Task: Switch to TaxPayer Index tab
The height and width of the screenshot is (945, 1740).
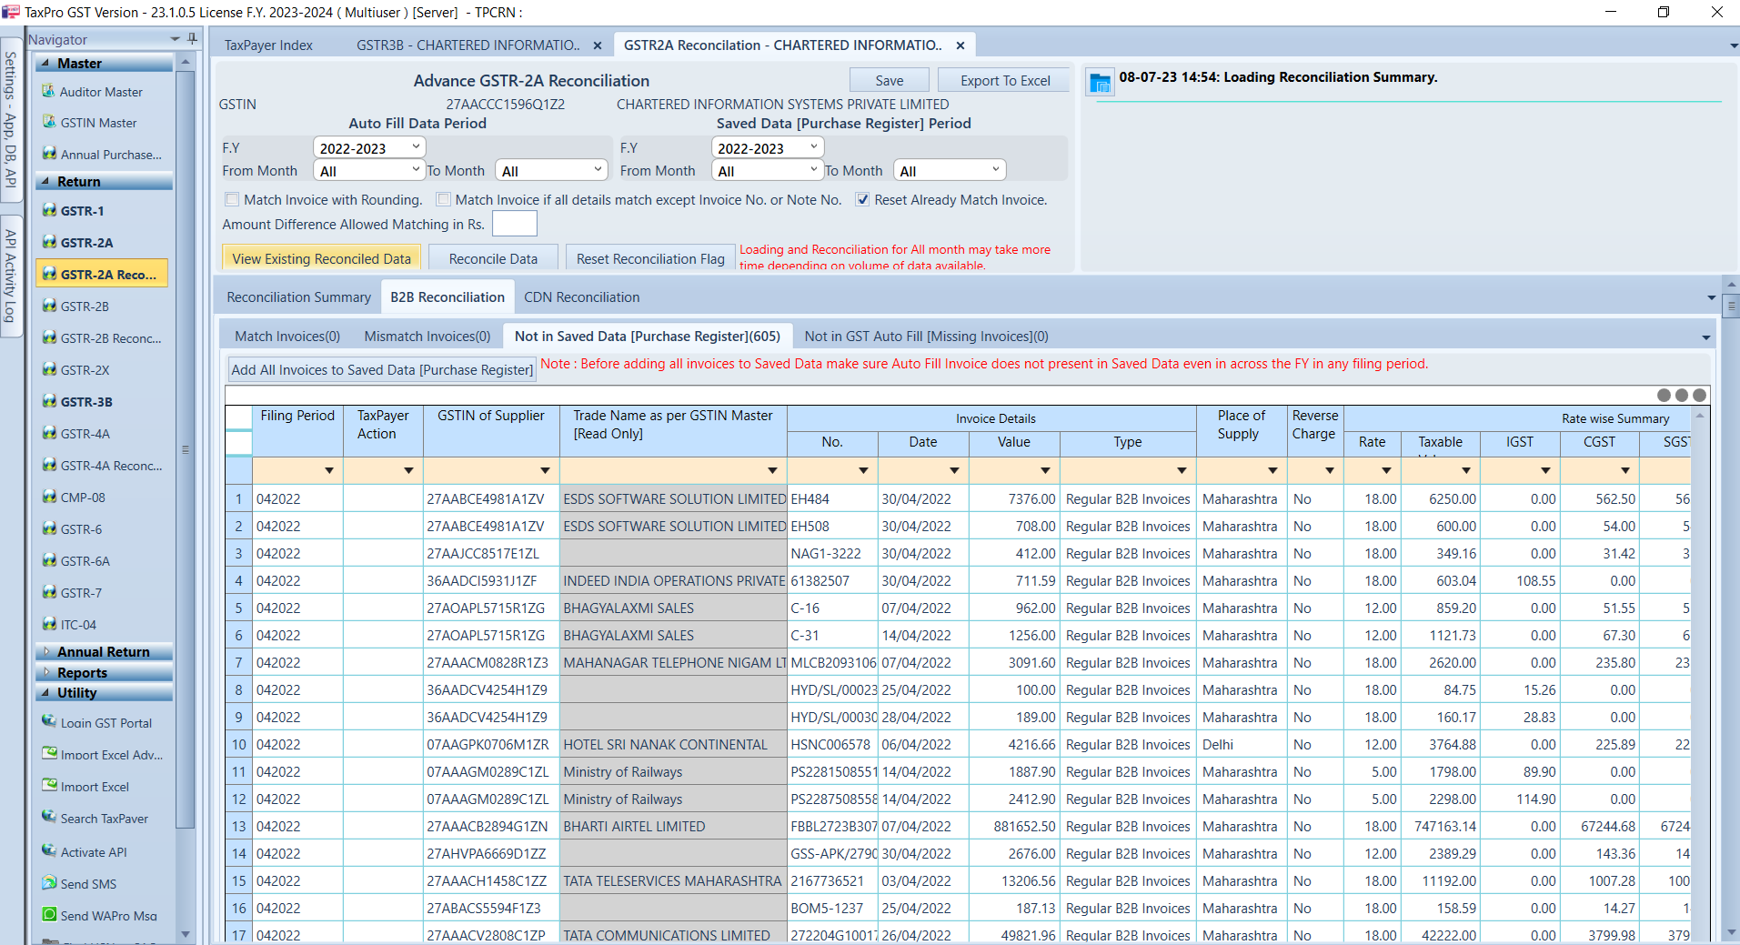Action: point(268,45)
